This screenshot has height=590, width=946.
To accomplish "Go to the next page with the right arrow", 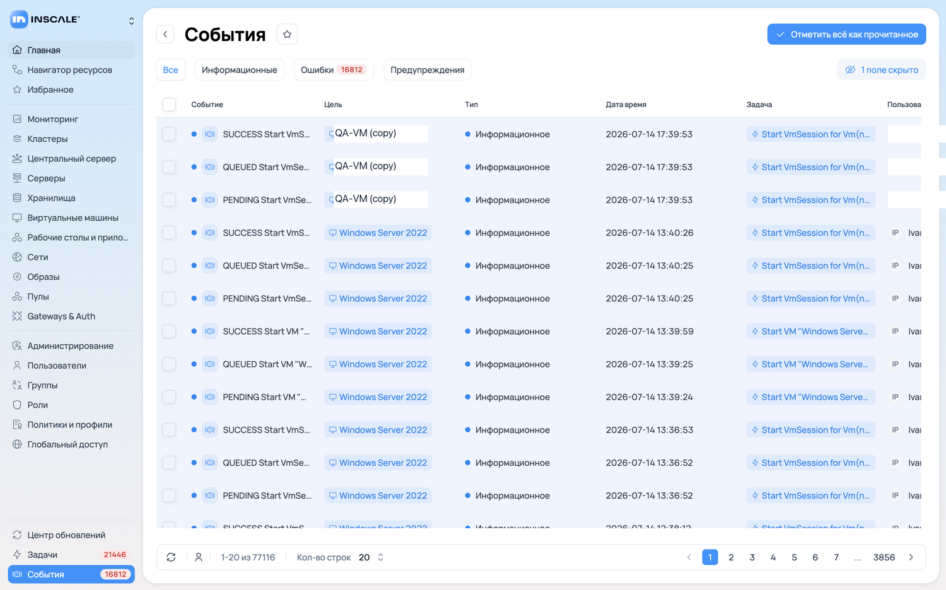I will click(911, 557).
